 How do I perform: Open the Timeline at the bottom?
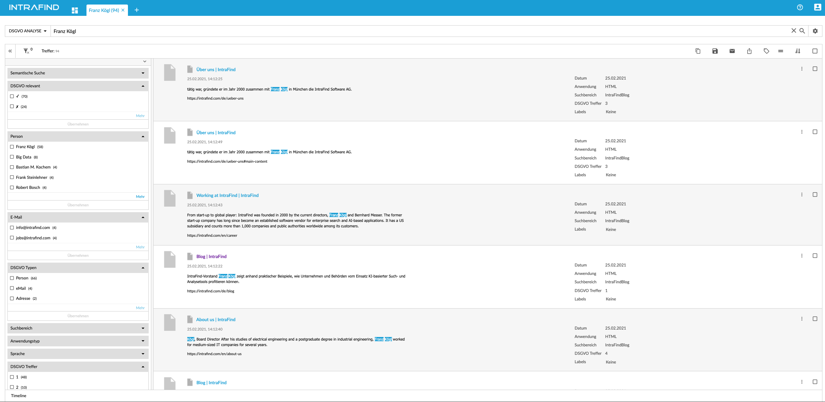(x=18, y=396)
